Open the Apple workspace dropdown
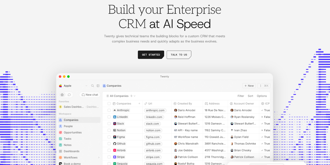The width and height of the screenshot is (330, 165). pos(73,86)
